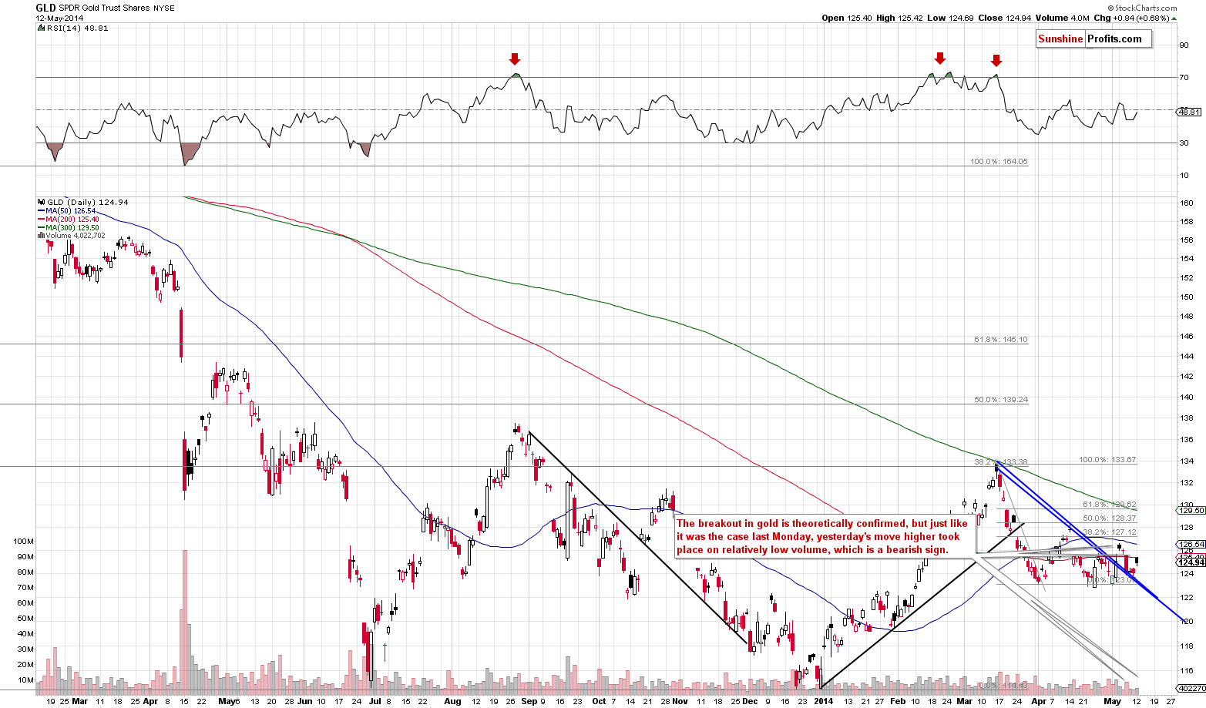Click the '50.0%: 139.24' Fibonacci label

coord(1001,400)
